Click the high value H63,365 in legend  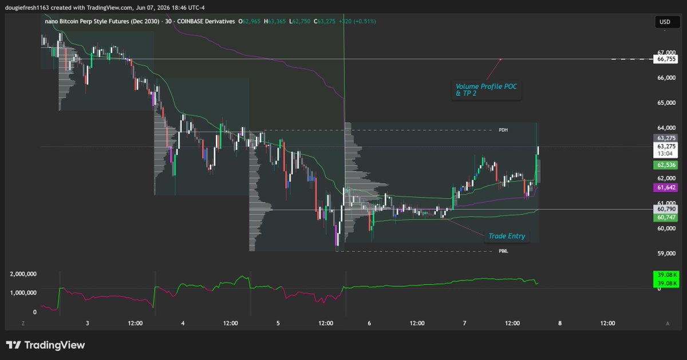click(x=275, y=21)
